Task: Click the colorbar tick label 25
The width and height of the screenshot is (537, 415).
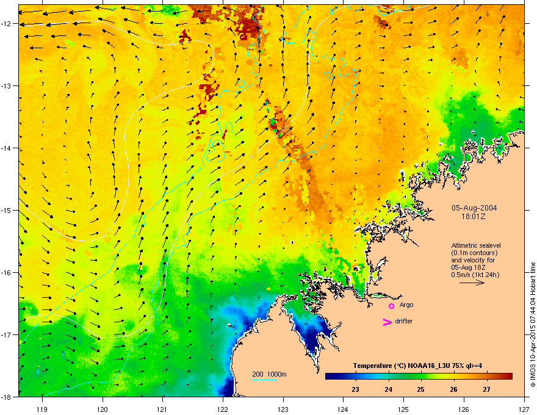Action: pyautogui.click(x=421, y=389)
